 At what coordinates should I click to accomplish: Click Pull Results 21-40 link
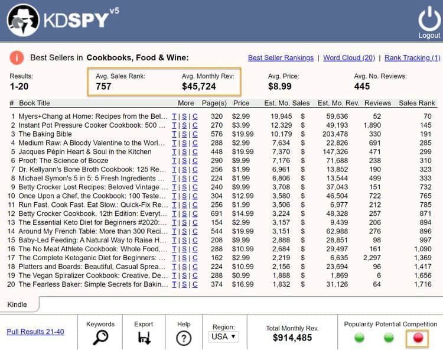click(x=35, y=332)
